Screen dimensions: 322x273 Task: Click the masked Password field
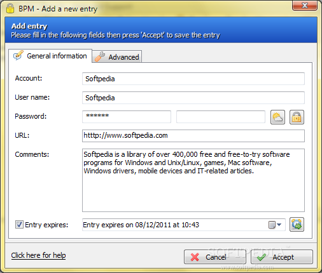coord(127,117)
